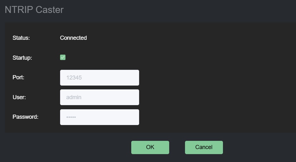The height and width of the screenshot is (162, 296).
Task: Click the admin username value
Action: pyautogui.click(x=74, y=97)
